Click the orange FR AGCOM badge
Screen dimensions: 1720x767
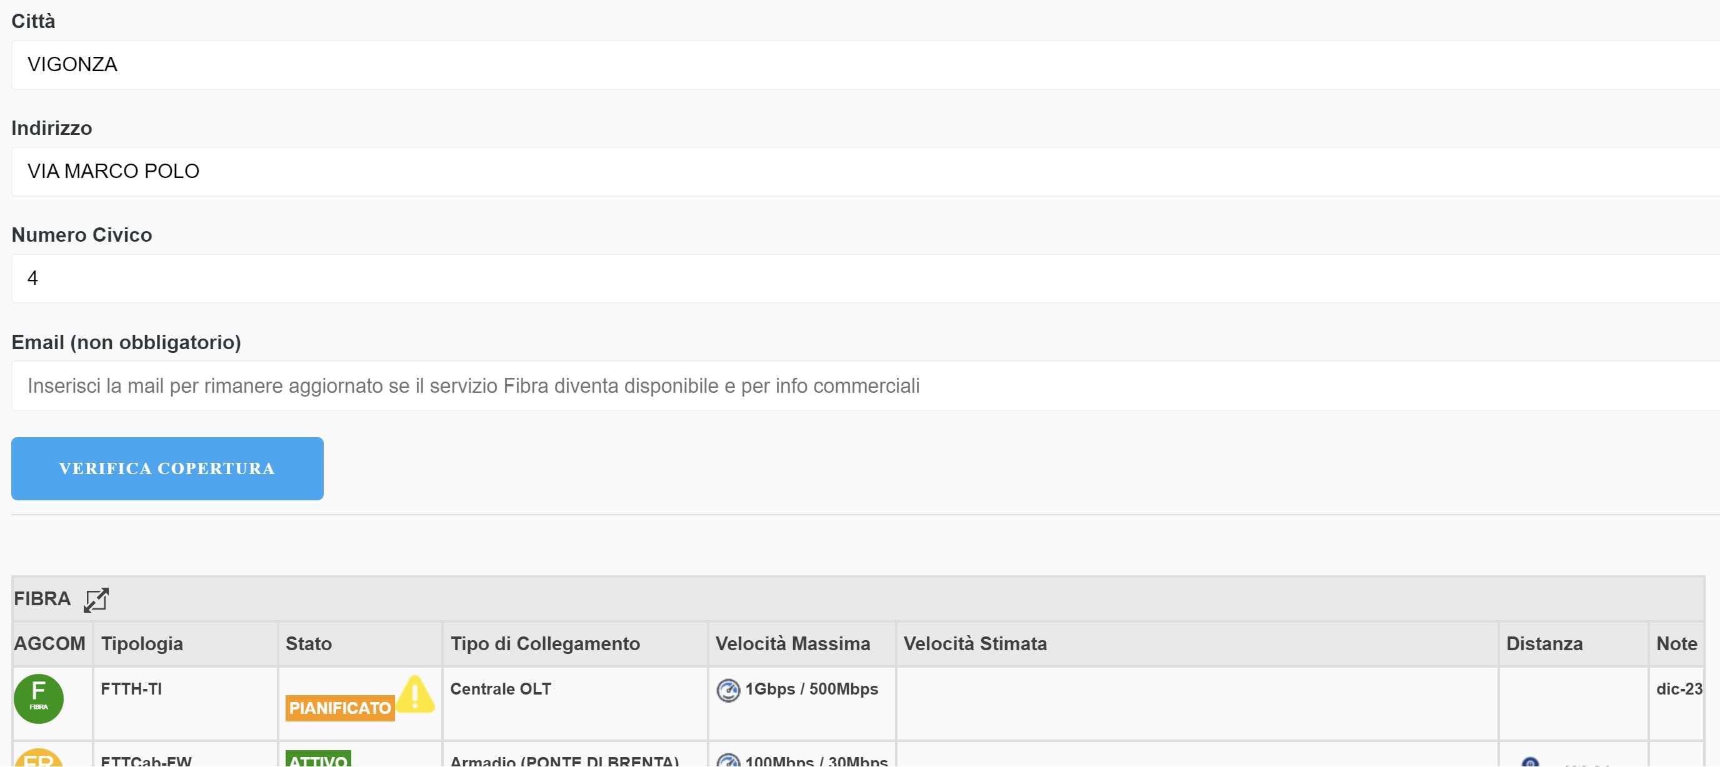[39, 758]
